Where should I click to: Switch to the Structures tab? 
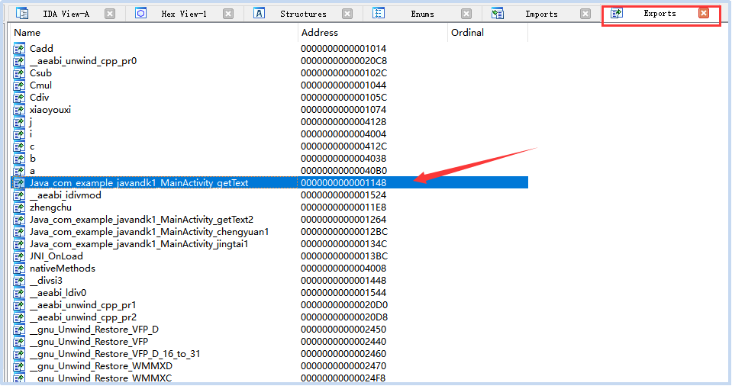[304, 14]
